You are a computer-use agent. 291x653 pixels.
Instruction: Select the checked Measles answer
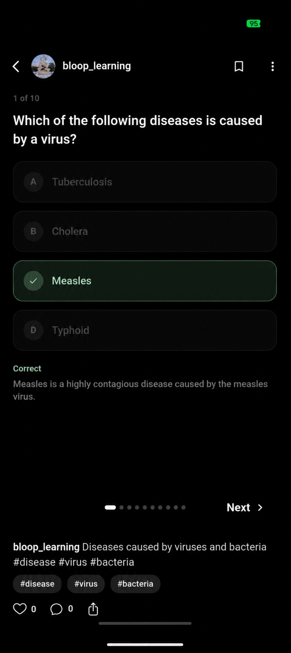click(x=145, y=281)
